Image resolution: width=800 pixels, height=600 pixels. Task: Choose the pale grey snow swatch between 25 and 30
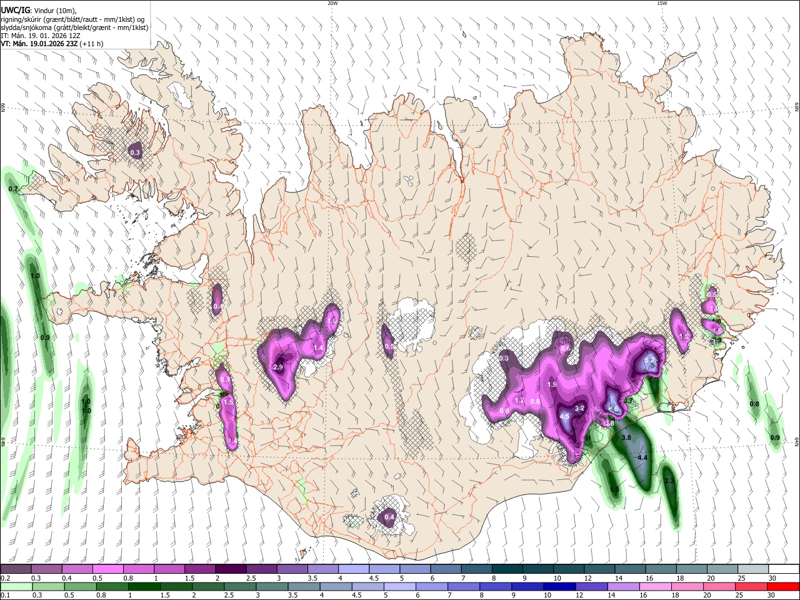click(x=753, y=569)
